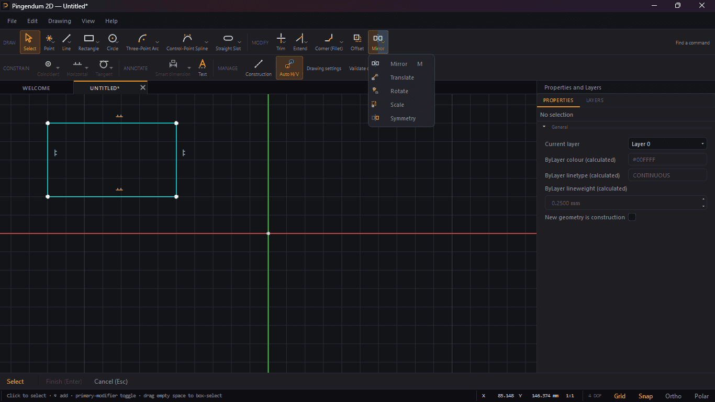
Task: Apply the Coincident constraint
Action: click(x=48, y=68)
